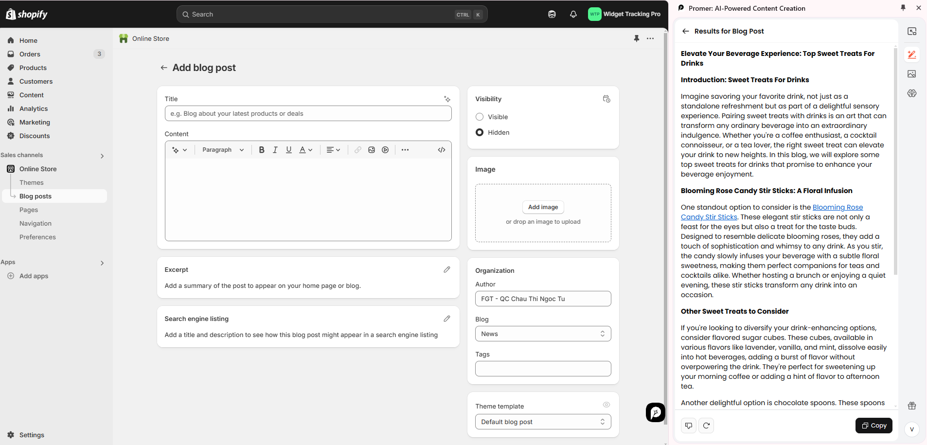Viewport: 927px width, 445px height.
Task: Open the Default blog post template dropdown
Action: click(x=543, y=422)
